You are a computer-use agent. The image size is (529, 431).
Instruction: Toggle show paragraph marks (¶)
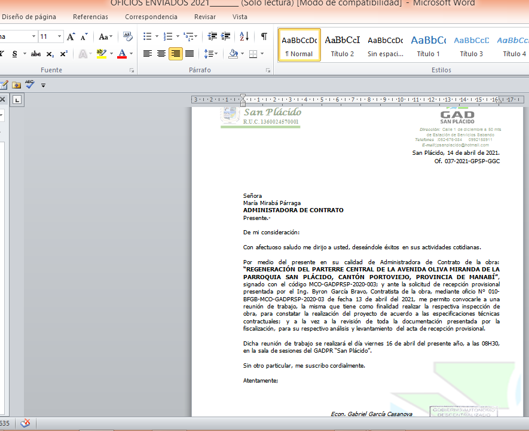(x=264, y=37)
